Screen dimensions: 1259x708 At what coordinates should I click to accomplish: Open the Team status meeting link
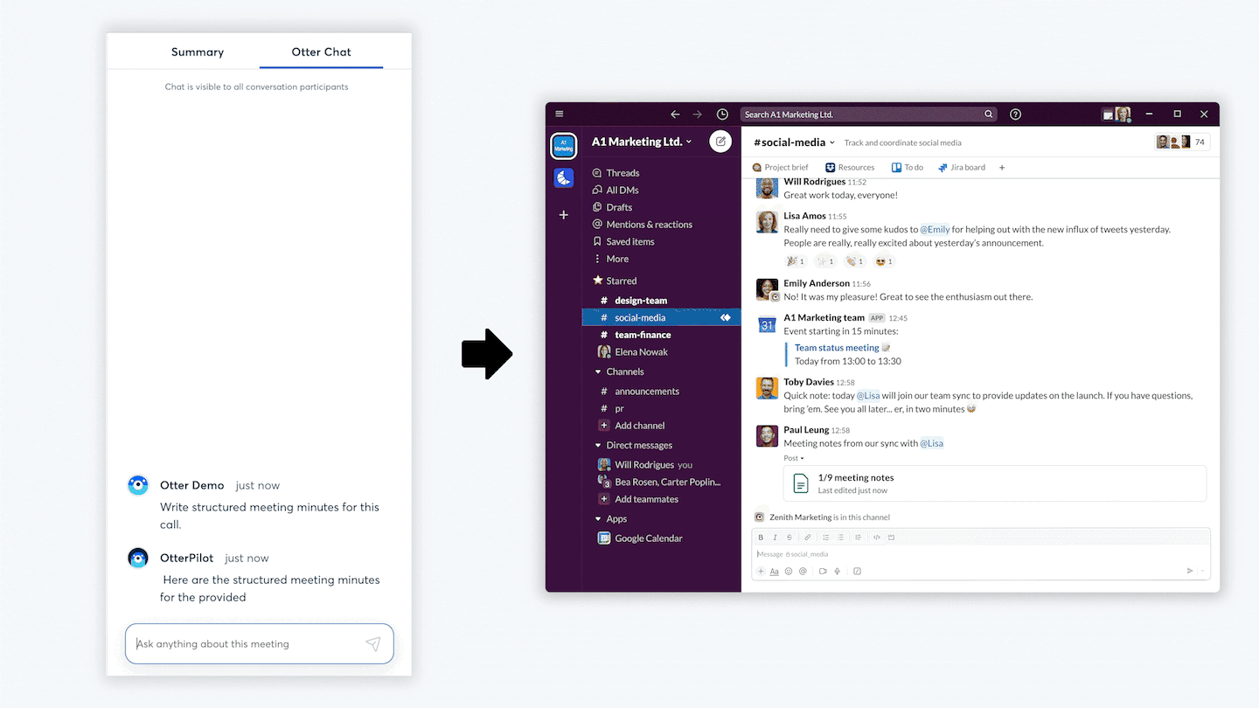click(837, 348)
